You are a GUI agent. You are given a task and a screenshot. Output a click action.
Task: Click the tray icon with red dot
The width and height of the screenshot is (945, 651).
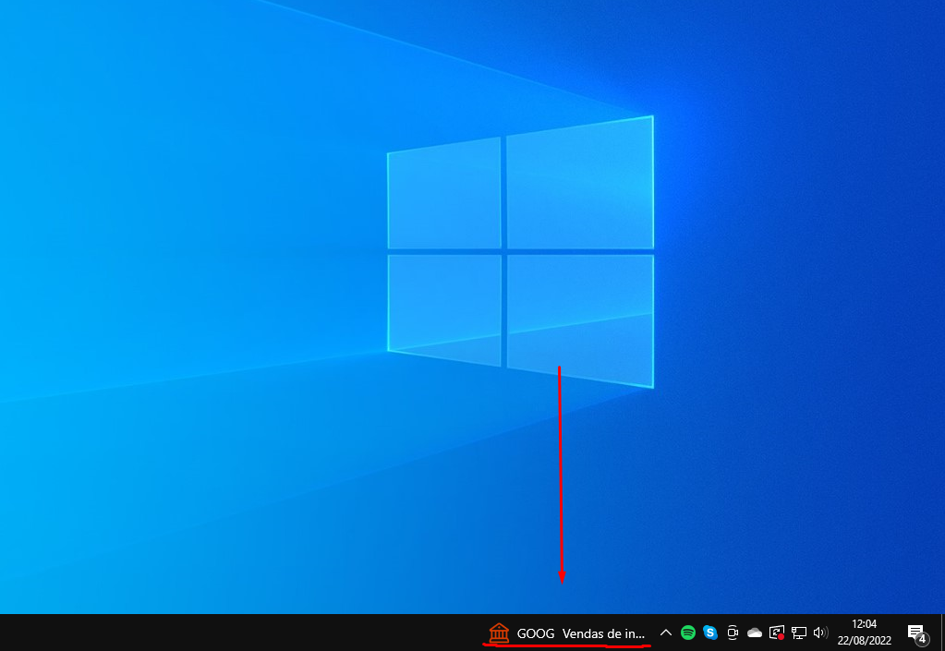(777, 633)
